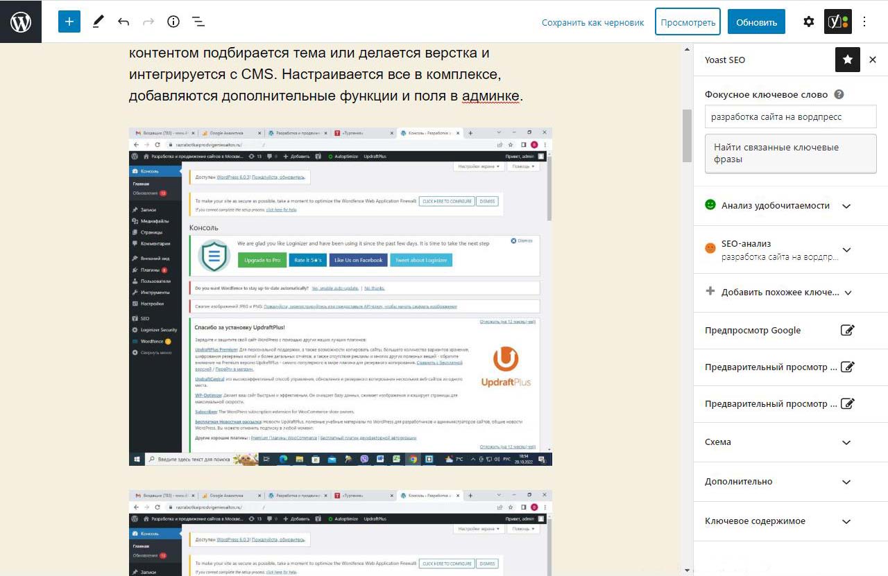Open the three-dot options menu
Viewport: 888px width, 576px height.
pyautogui.click(x=864, y=21)
